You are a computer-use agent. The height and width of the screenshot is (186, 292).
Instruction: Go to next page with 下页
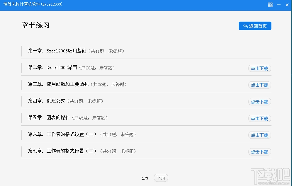pos(161,178)
